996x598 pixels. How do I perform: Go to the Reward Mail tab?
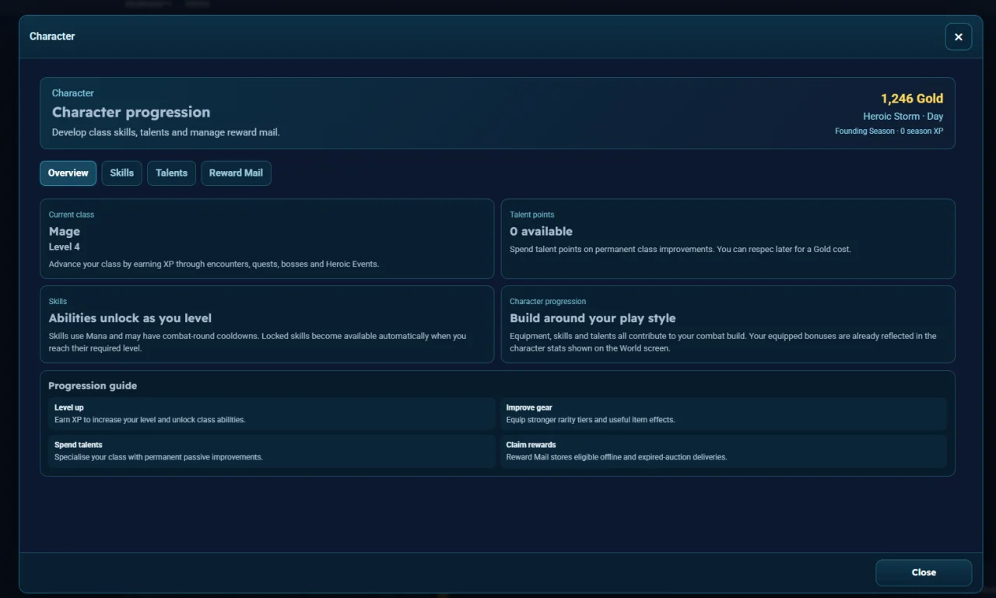click(x=236, y=173)
